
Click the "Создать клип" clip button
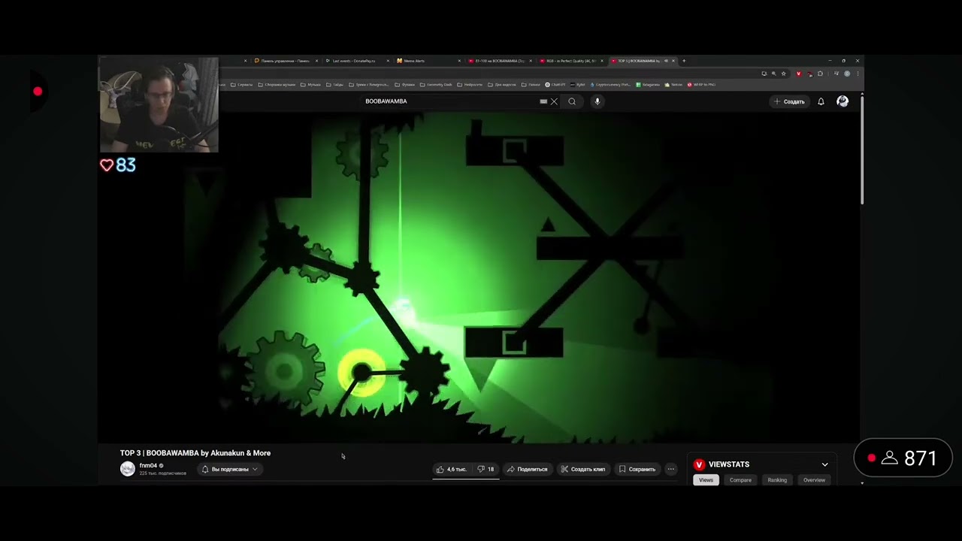pos(583,470)
